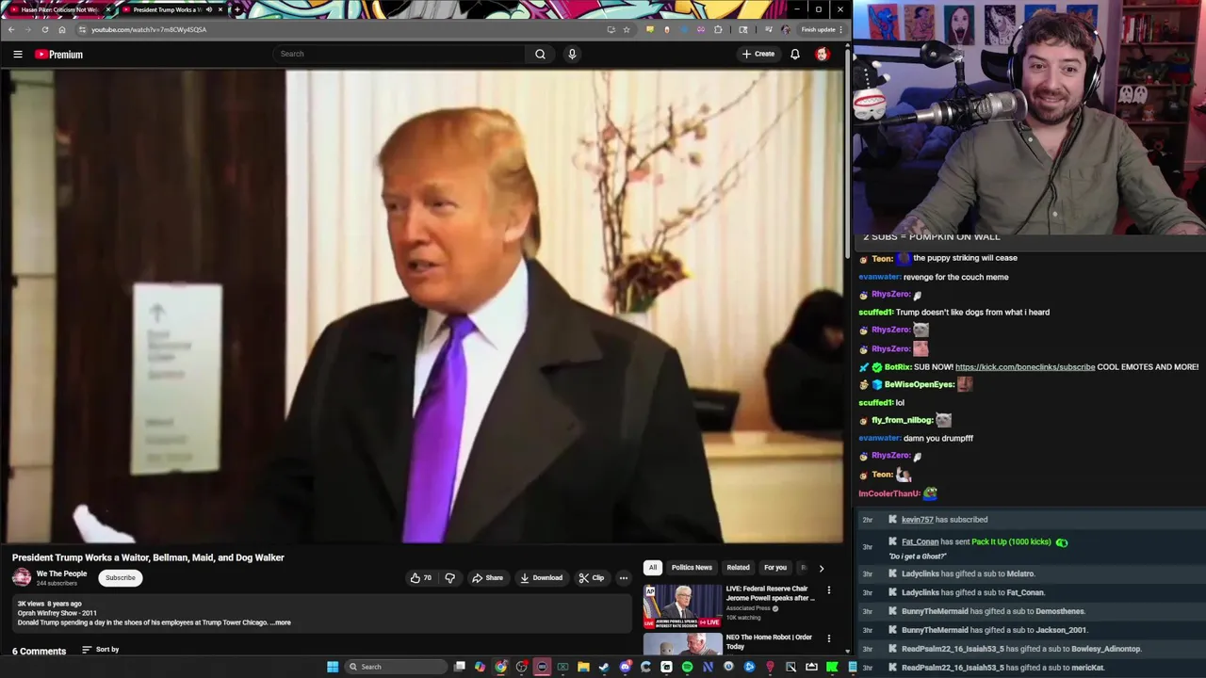Open Chrome from the taskbar
1206x678 pixels.
click(500, 667)
